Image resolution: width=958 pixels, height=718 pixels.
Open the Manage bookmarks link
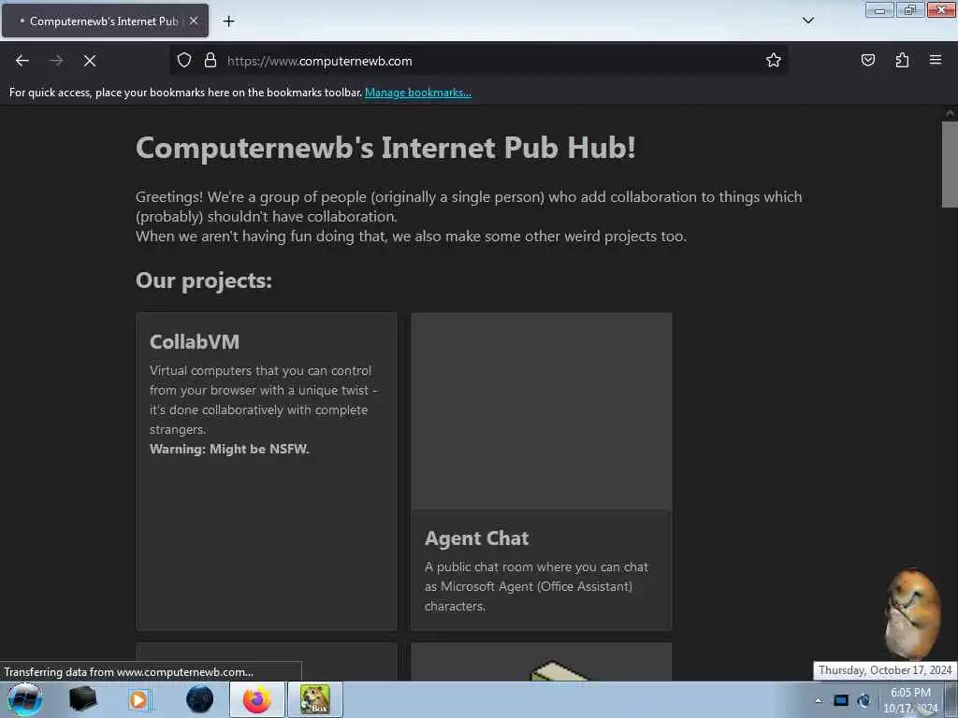418,93
